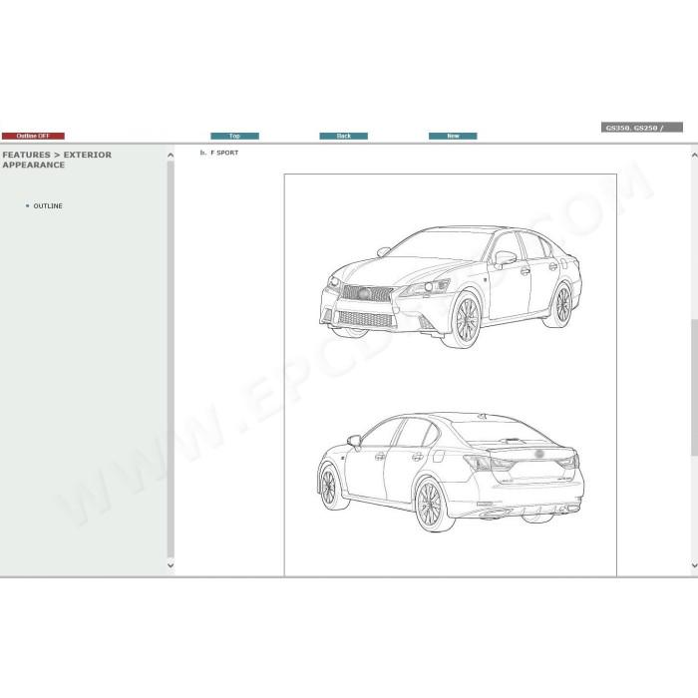Click the sidebar scroll up arrow

(x=171, y=156)
